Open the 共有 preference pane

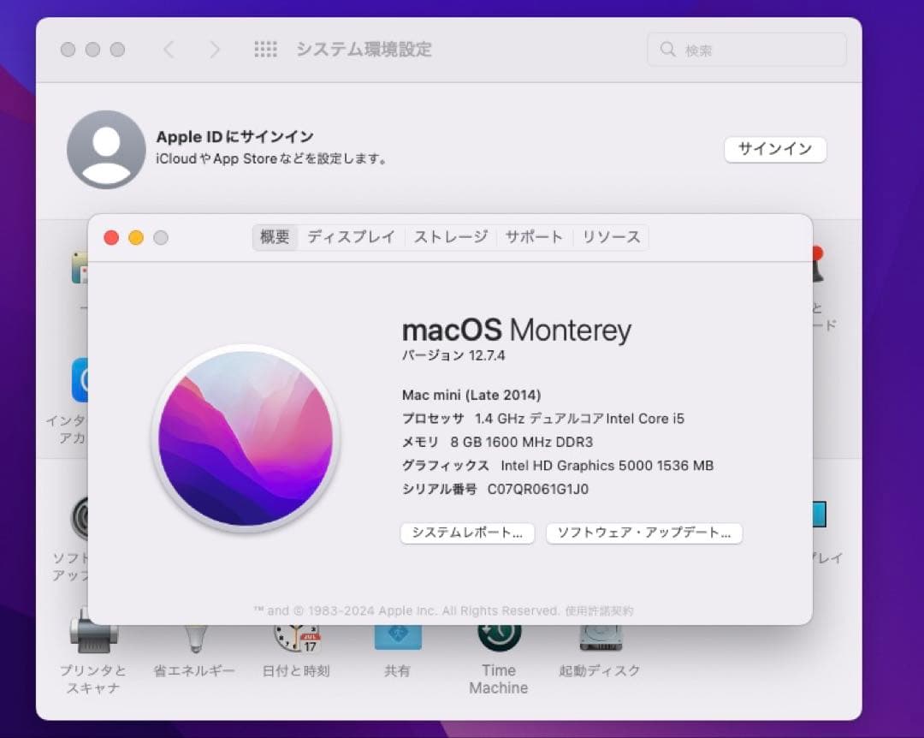point(397,642)
